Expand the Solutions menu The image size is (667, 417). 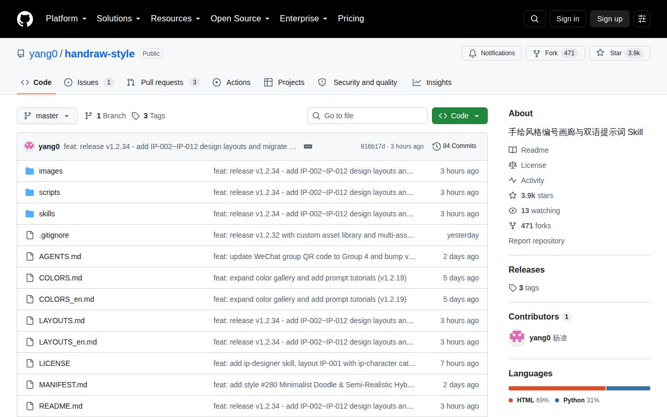click(x=118, y=19)
